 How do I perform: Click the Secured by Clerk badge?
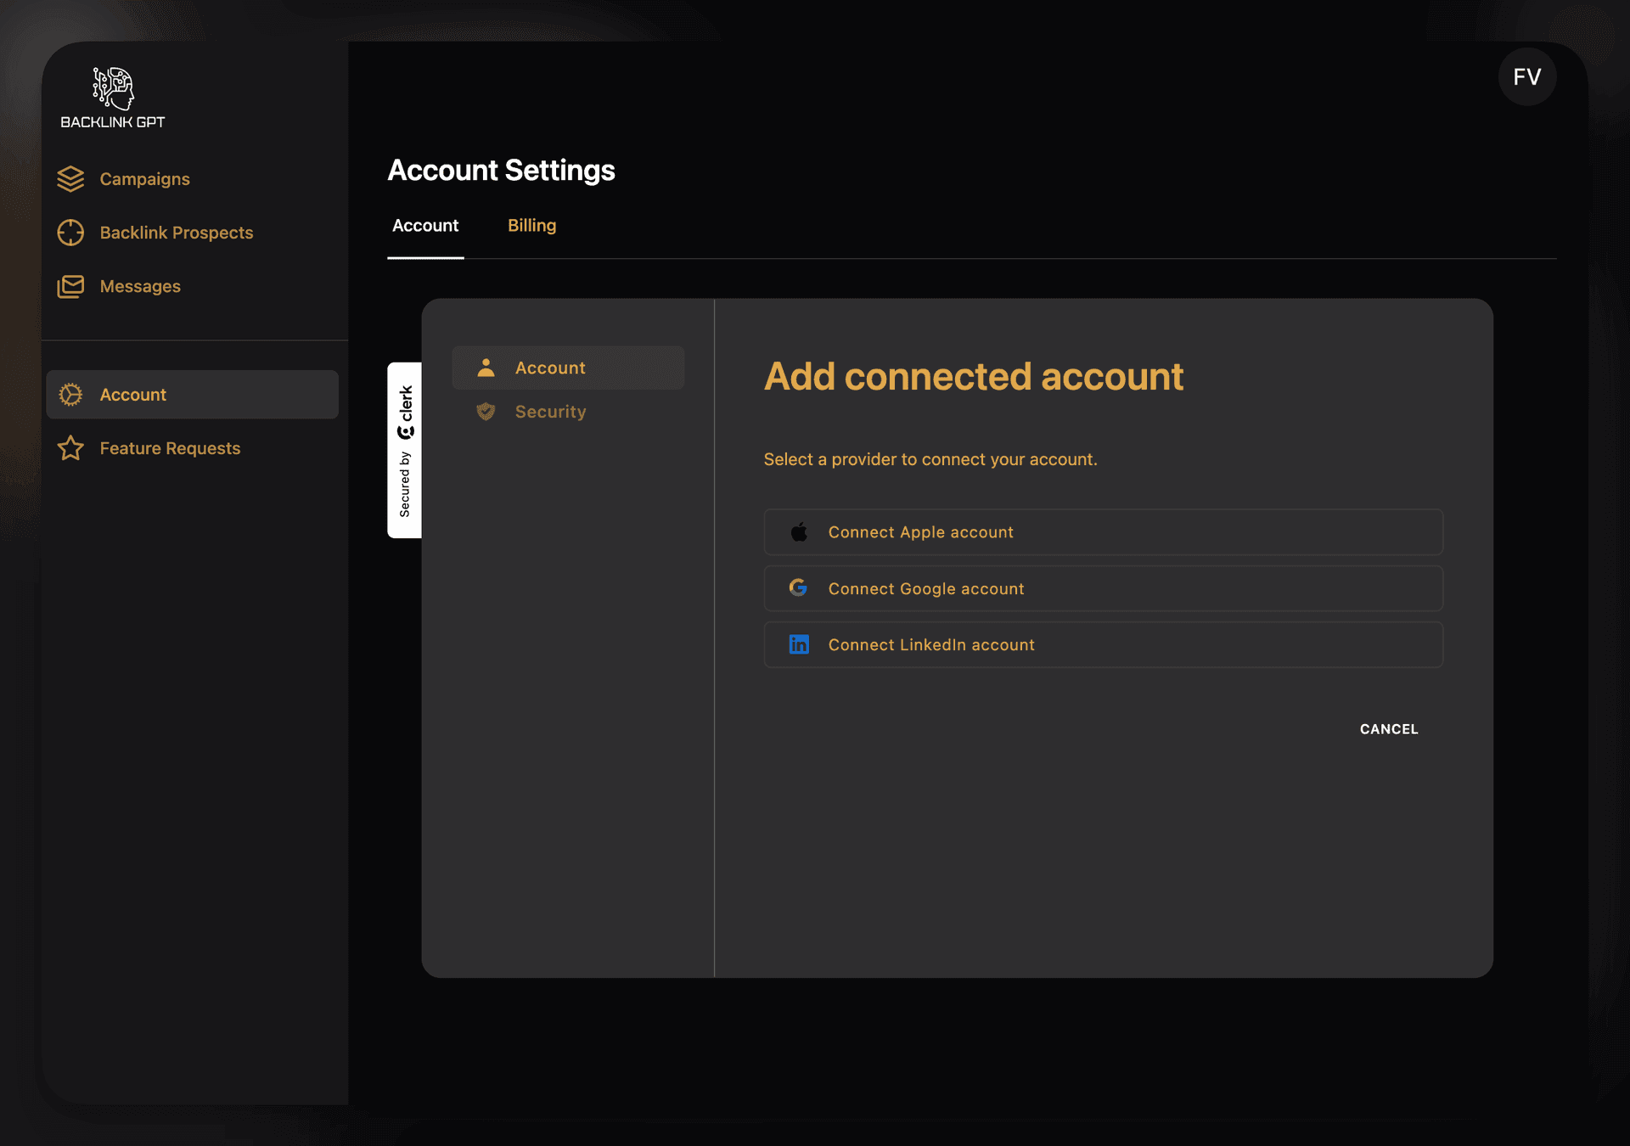(x=405, y=450)
